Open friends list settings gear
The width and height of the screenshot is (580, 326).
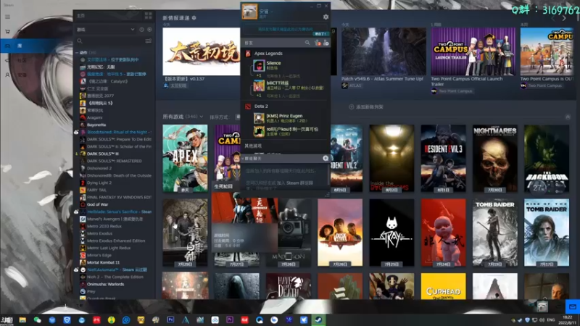[326, 17]
